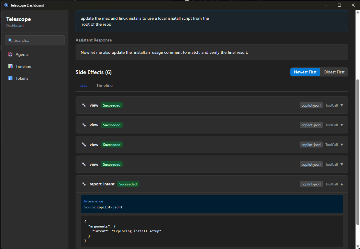360x249 pixels.
Task: Click the wrench icon on the last view row
Action: pos(84,164)
